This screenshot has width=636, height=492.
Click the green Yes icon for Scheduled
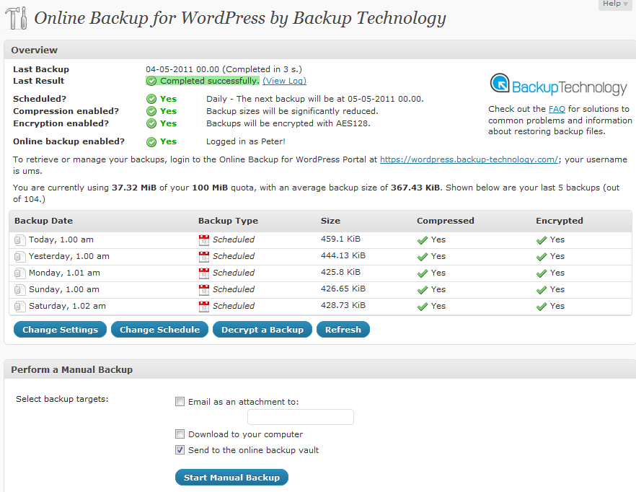pos(151,99)
